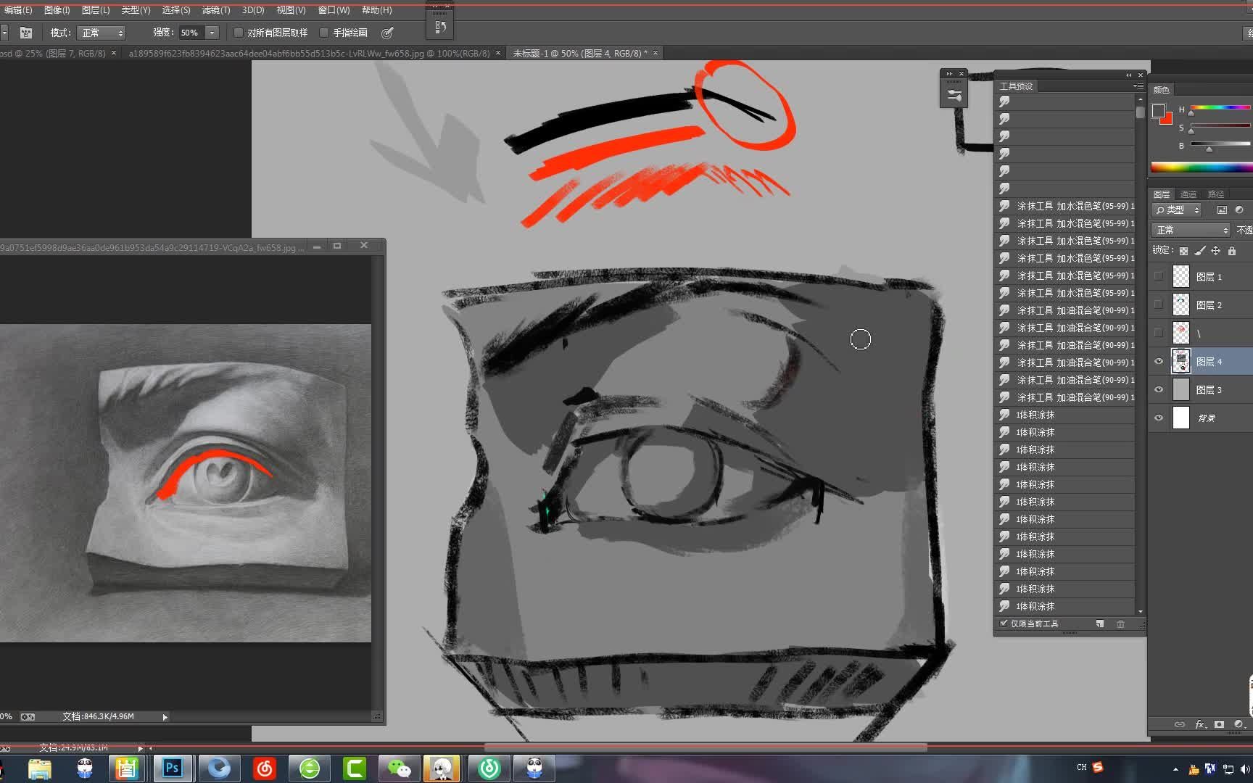Open the 窗口(W) menu
1253x783 pixels.
pyautogui.click(x=334, y=10)
